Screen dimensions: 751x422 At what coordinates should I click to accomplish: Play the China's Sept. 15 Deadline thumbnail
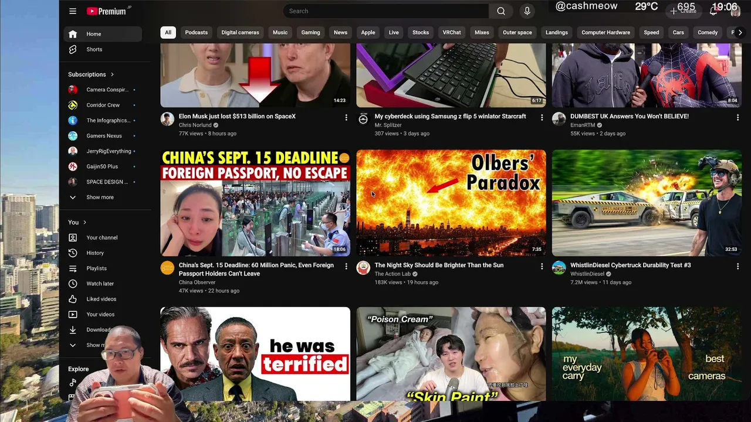pos(255,203)
